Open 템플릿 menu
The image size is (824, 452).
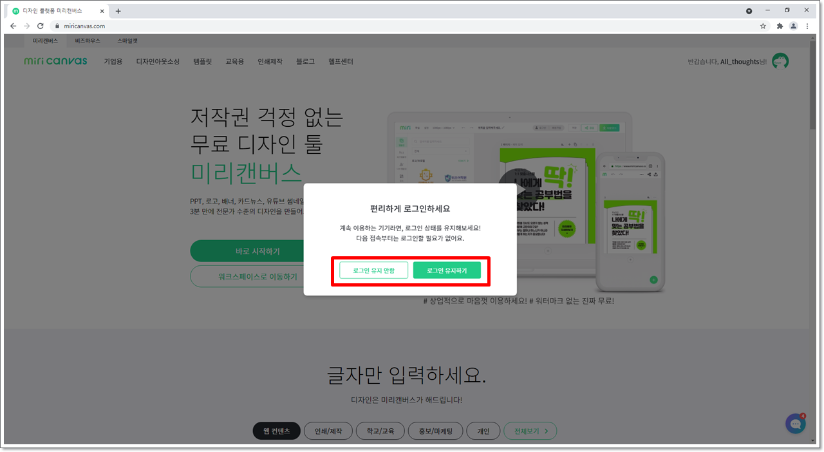click(202, 62)
